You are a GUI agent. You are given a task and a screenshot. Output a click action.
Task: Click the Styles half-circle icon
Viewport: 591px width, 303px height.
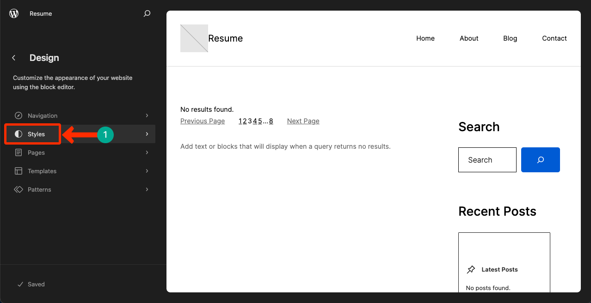18,134
